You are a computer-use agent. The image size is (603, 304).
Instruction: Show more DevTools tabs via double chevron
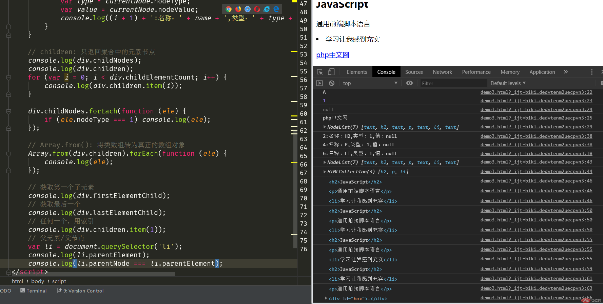coord(566,72)
